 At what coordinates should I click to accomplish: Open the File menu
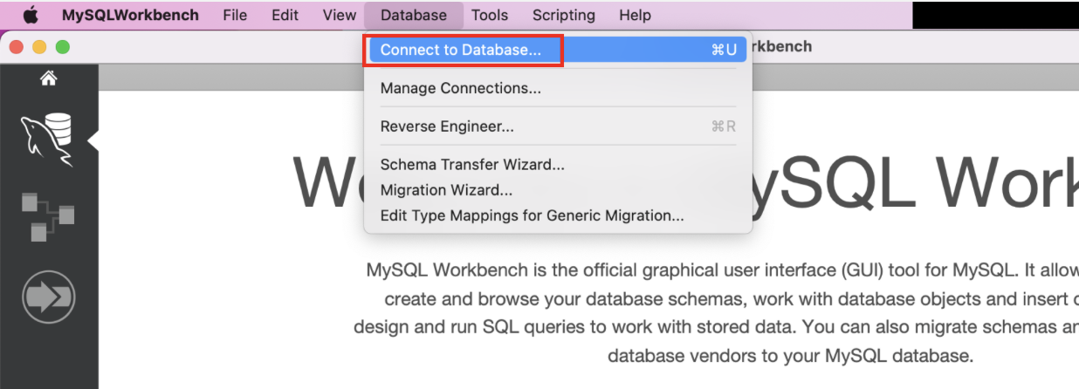click(x=235, y=15)
